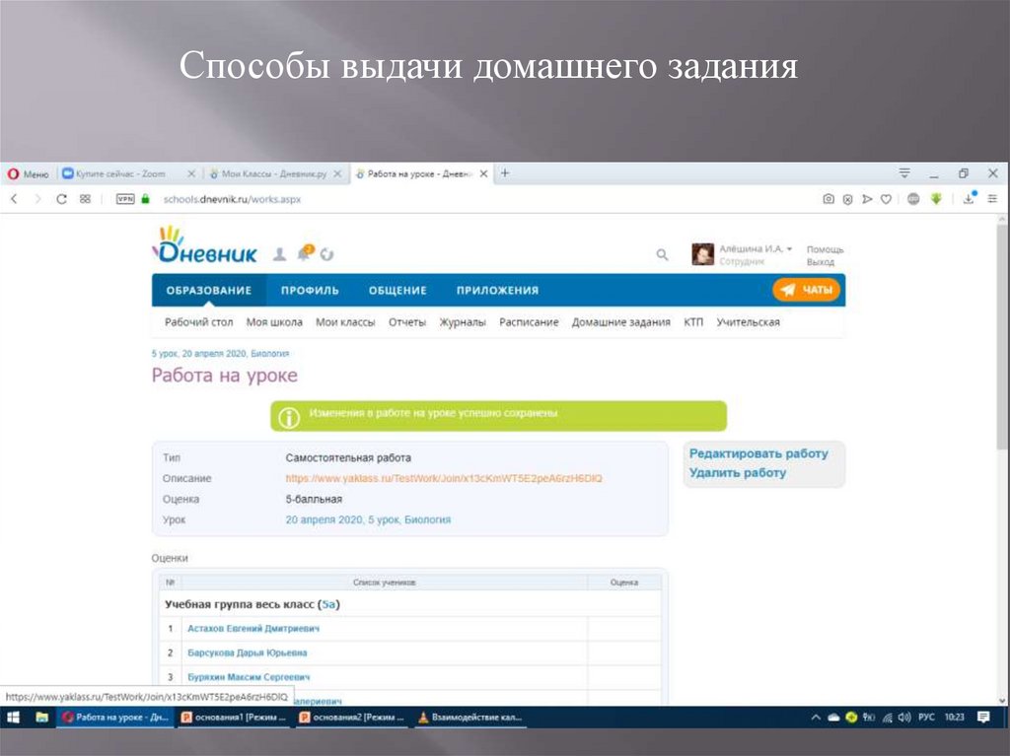The width and height of the screenshot is (1010, 756).
Task: Open the Расписание submenu item
Action: click(529, 322)
